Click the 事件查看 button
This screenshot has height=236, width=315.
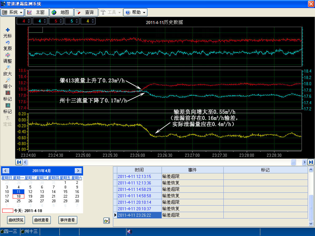pyautogui.click(x=67, y=220)
